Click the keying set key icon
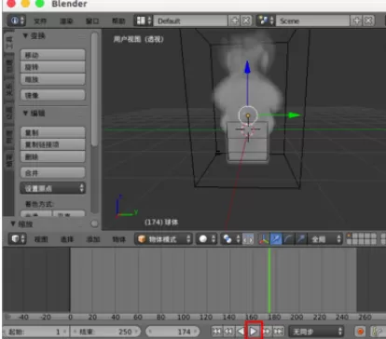386x339 pixels. tap(377, 332)
